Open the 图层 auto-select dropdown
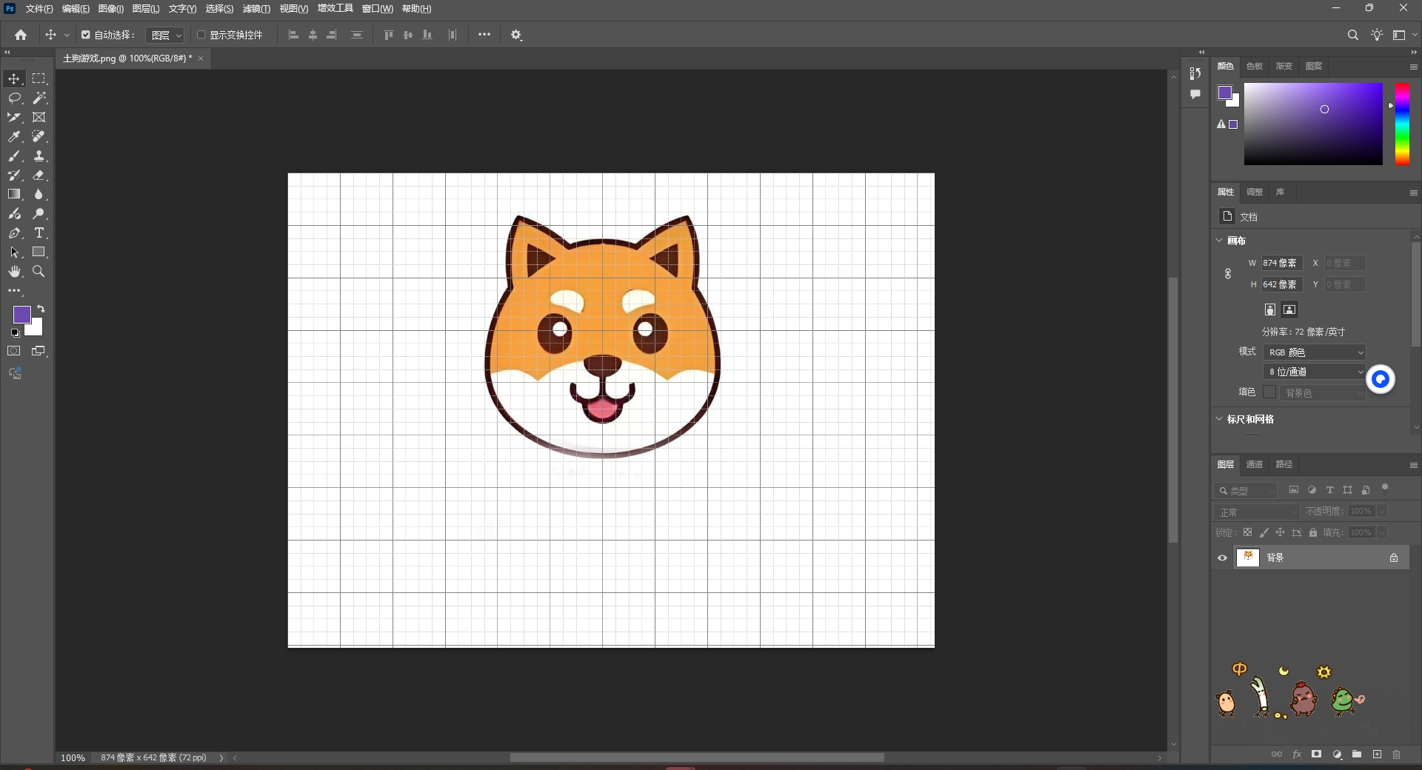Screen dimensions: 1422x770 coord(165,35)
